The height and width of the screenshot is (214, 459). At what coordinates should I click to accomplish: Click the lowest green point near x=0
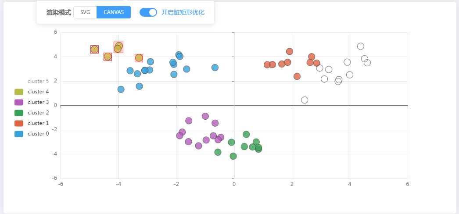coord(233,156)
